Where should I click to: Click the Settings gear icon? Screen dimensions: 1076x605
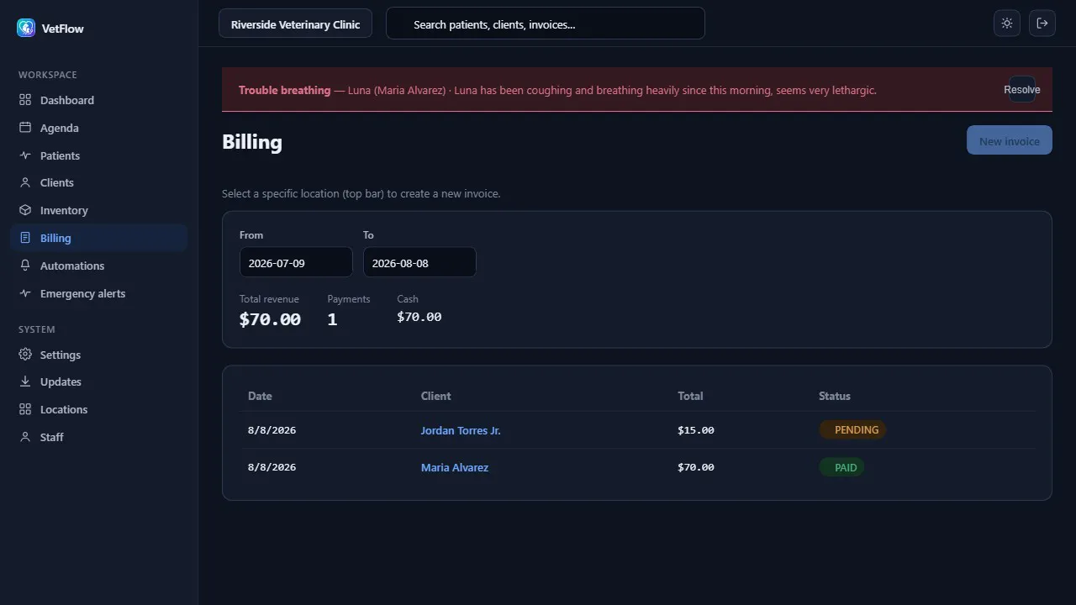tap(25, 355)
